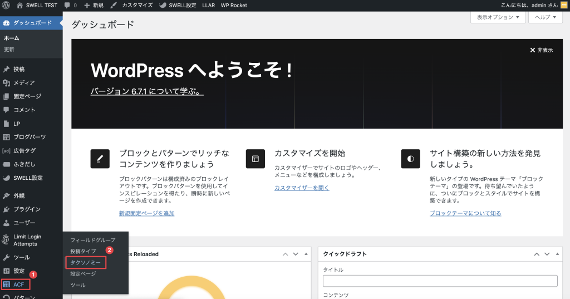Open ブログパーツ grid icon
Screen dimensions: 570x299
(6, 137)
